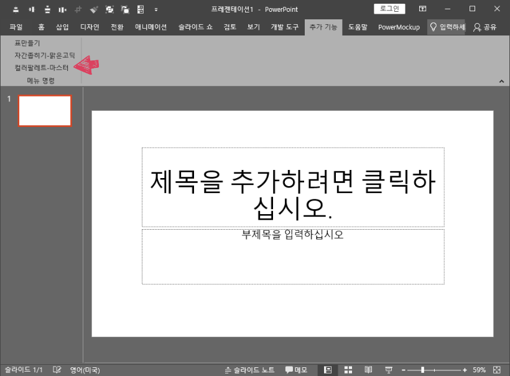The width and height of the screenshot is (510, 376).
Task: Open the PowerMockup tab
Action: pos(399,27)
